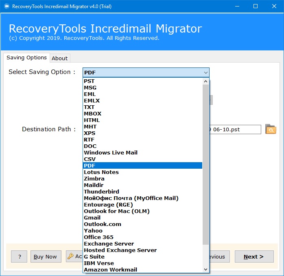Select Office 365 option
The image size is (284, 276).
click(142, 237)
